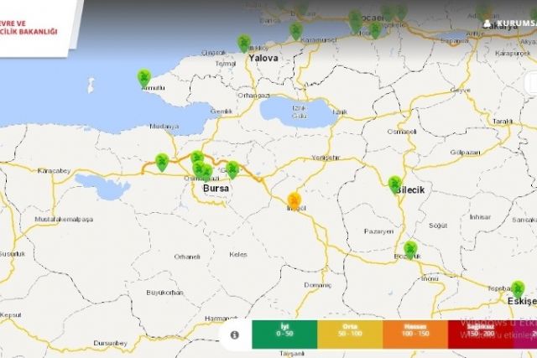Open the info icon beside the legend
Screen dimensions: 537x358
[x=235, y=335]
